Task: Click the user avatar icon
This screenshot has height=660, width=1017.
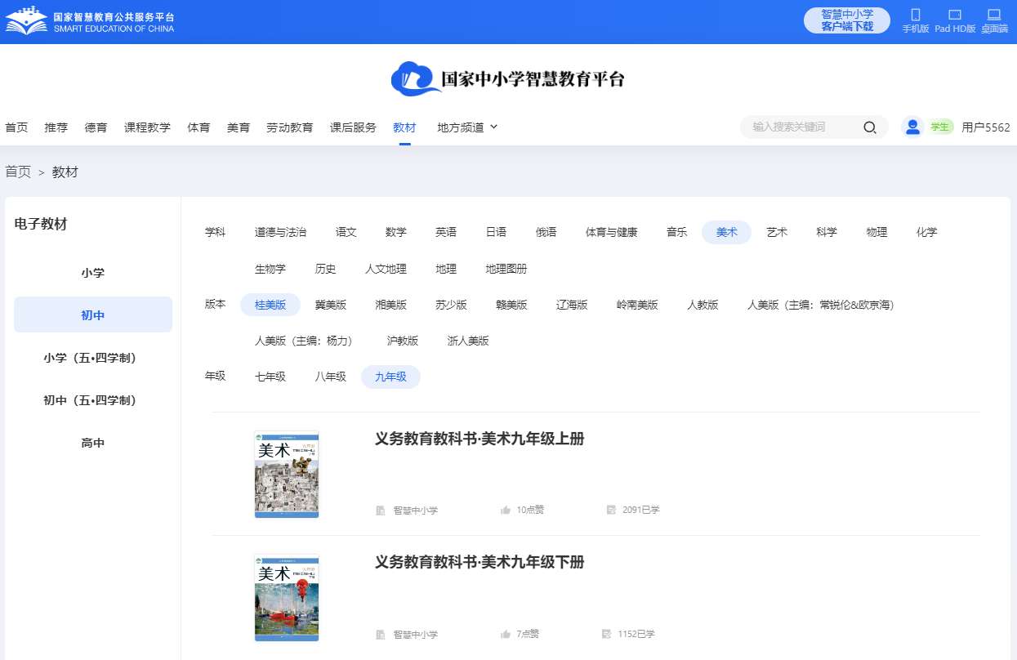Action: (913, 127)
